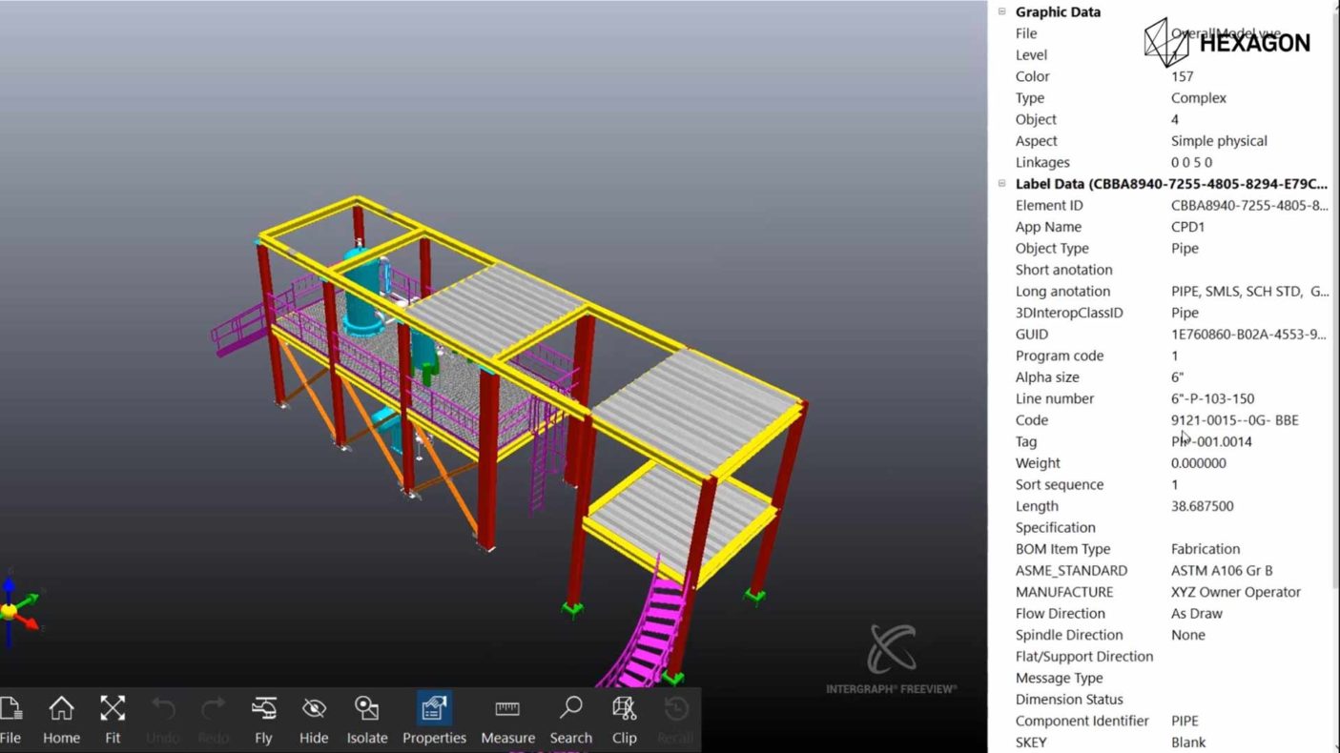This screenshot has width=1340, height=753.
Task: Click the XYZ axis orientation gizmo
Action: point(16,606)
